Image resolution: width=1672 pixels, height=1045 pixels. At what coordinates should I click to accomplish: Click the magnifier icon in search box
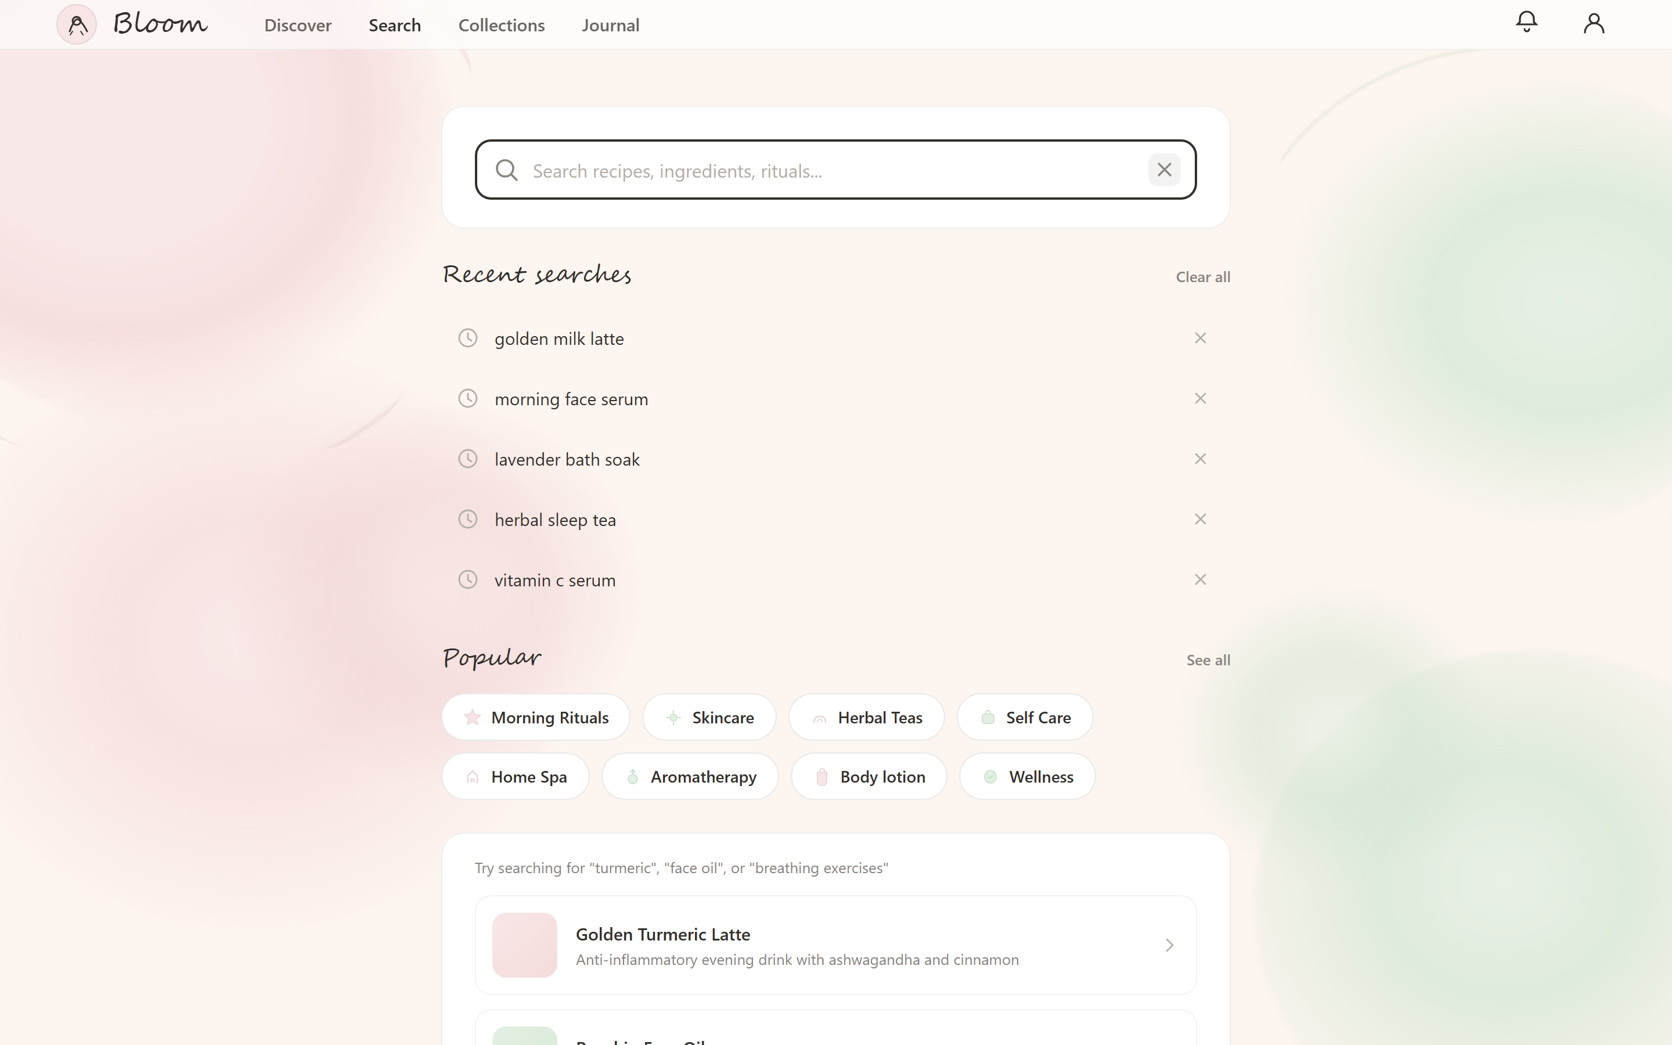point(506,170)
